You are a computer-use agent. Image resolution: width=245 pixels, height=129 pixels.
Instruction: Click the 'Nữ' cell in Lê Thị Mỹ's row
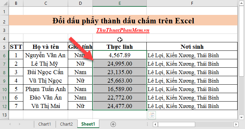80,64
